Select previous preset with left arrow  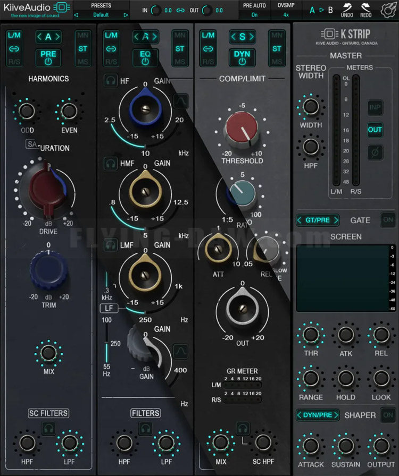click(76, 14)
